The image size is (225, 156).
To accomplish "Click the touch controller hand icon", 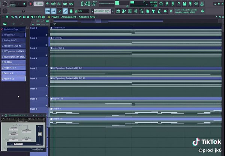I will (165, 11).
